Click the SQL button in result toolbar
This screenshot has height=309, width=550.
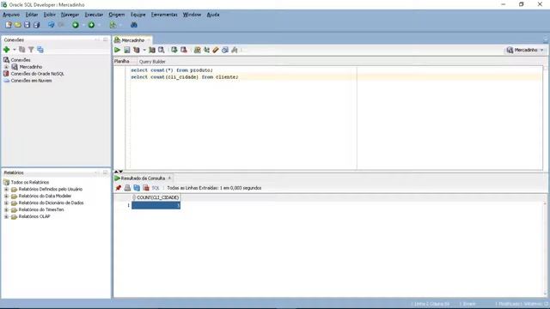click(156, 188)
